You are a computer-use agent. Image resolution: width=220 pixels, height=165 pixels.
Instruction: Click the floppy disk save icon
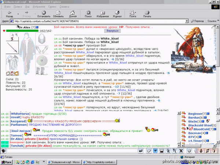click(x=162, y=151)
